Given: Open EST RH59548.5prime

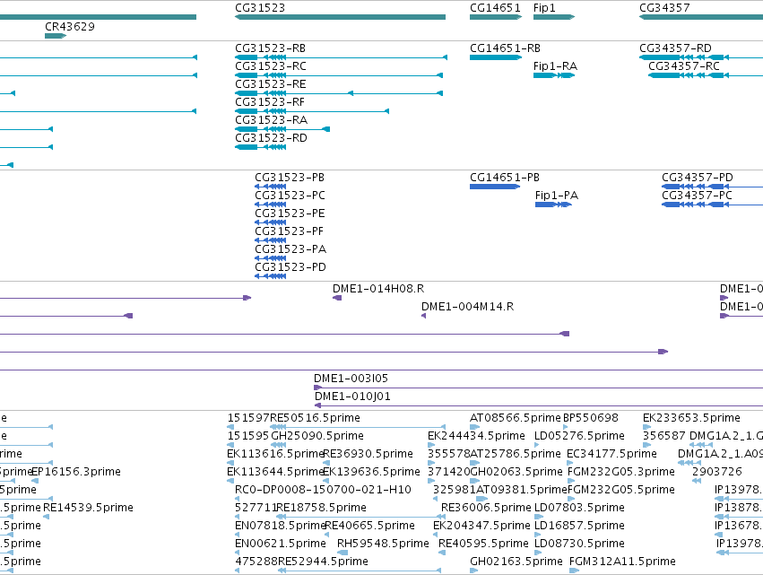Looking at the screenshot, I should click(x=383, y=544).
